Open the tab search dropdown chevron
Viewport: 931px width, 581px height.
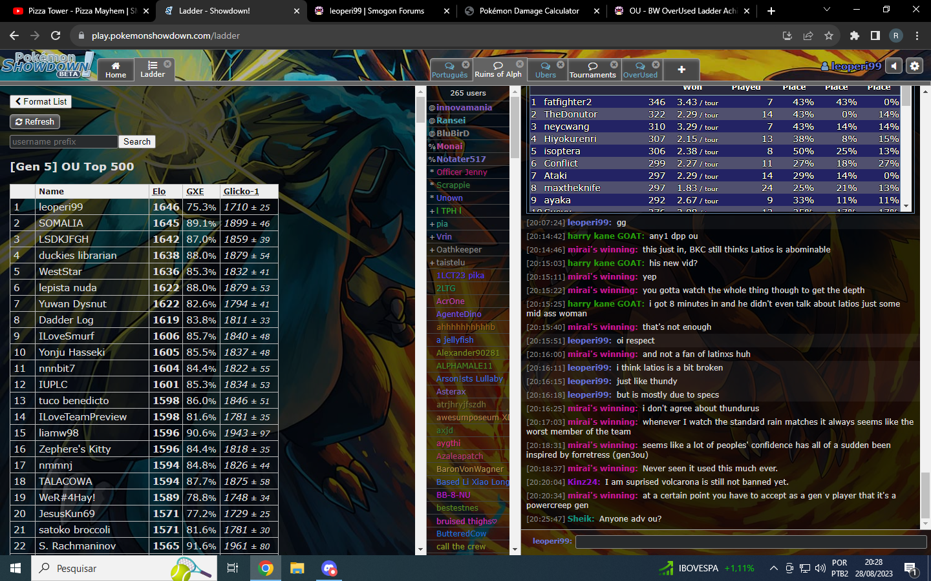click(826, 10)
